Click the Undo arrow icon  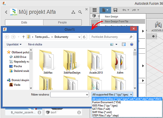click(x=124, y=10)
